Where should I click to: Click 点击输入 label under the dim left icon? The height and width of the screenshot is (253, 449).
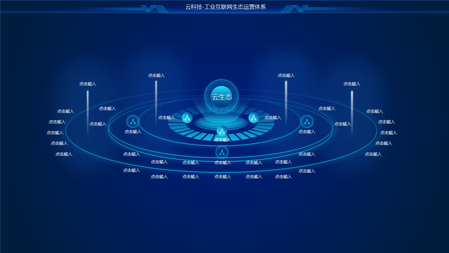pyautogui.click(x=133, y=132)
